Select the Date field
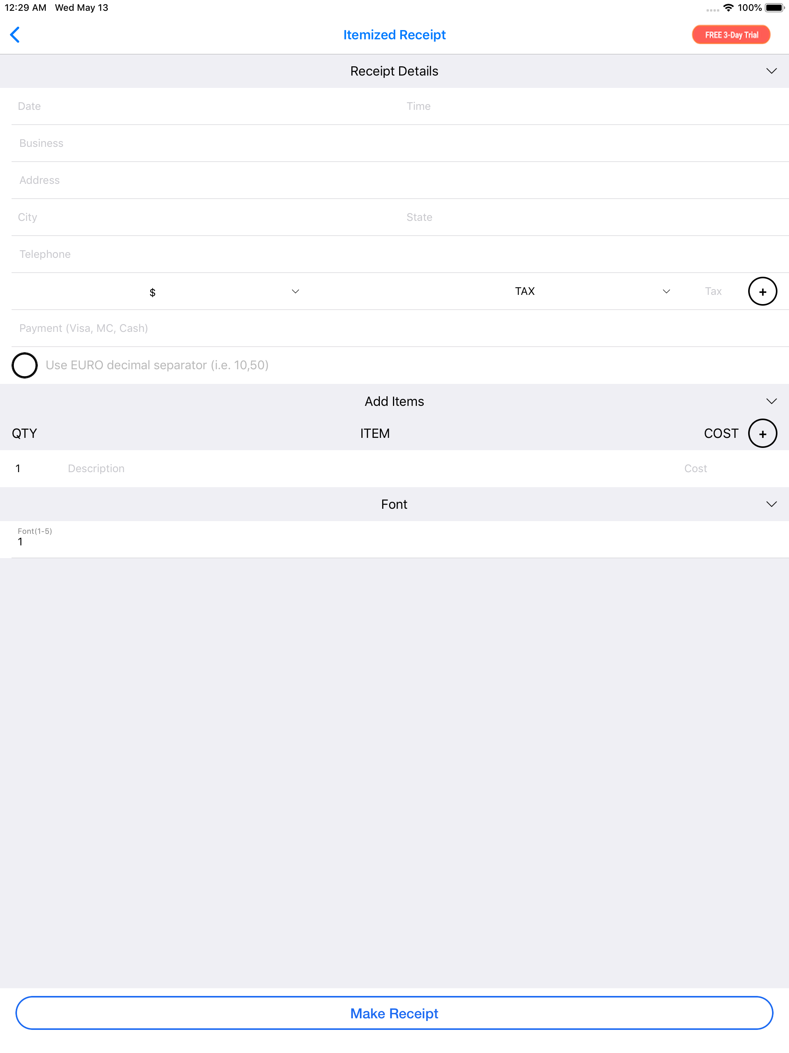 205,106
